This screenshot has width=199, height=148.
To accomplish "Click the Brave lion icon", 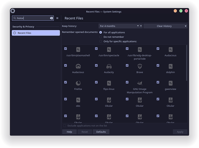I will tap(139, 66).
